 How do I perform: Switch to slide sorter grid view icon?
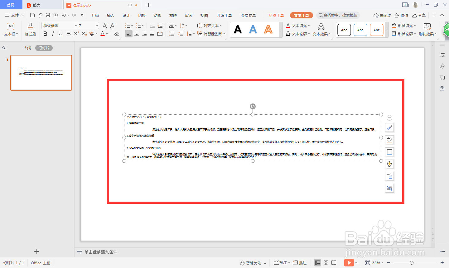[x=326, y=263]
